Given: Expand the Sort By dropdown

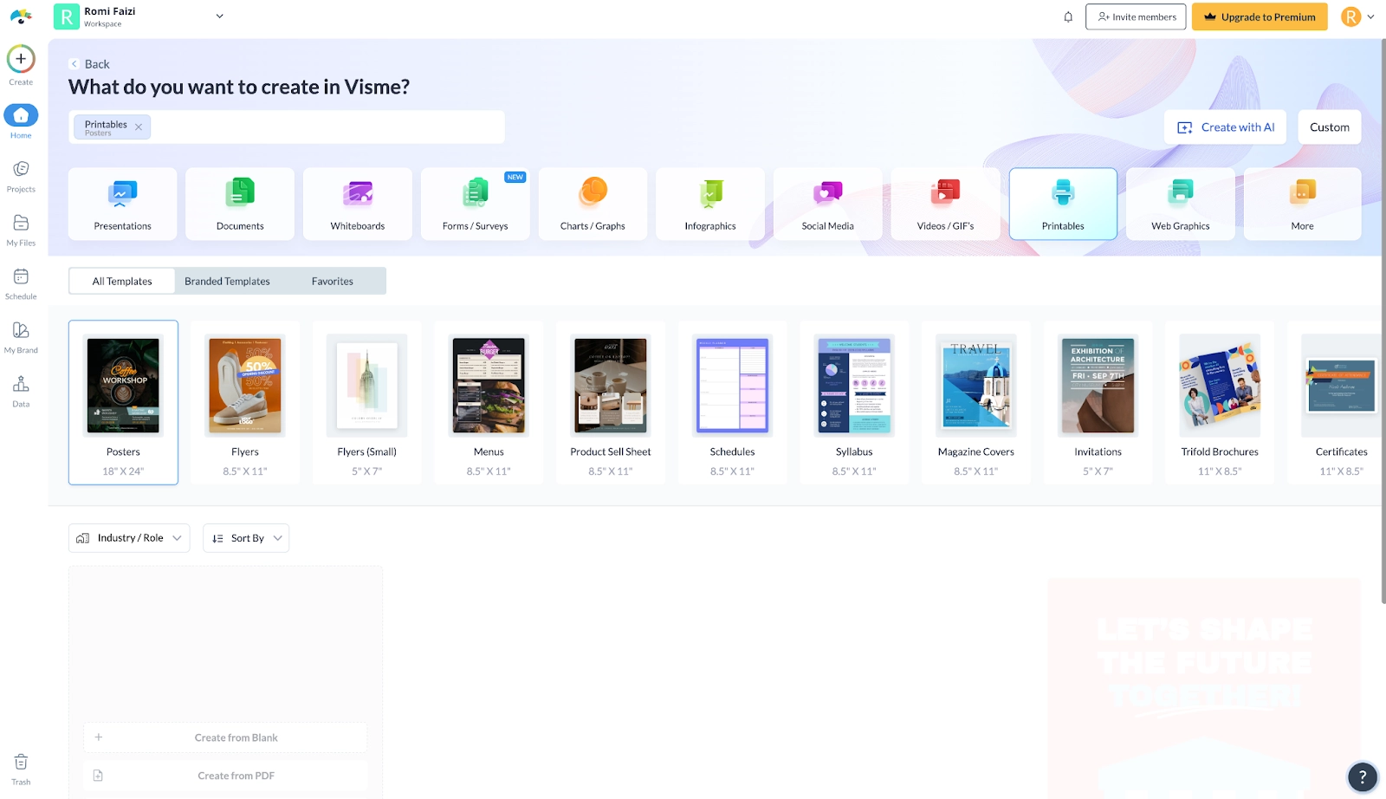Looking at the screenshot, I should click(x=245, y=537).
